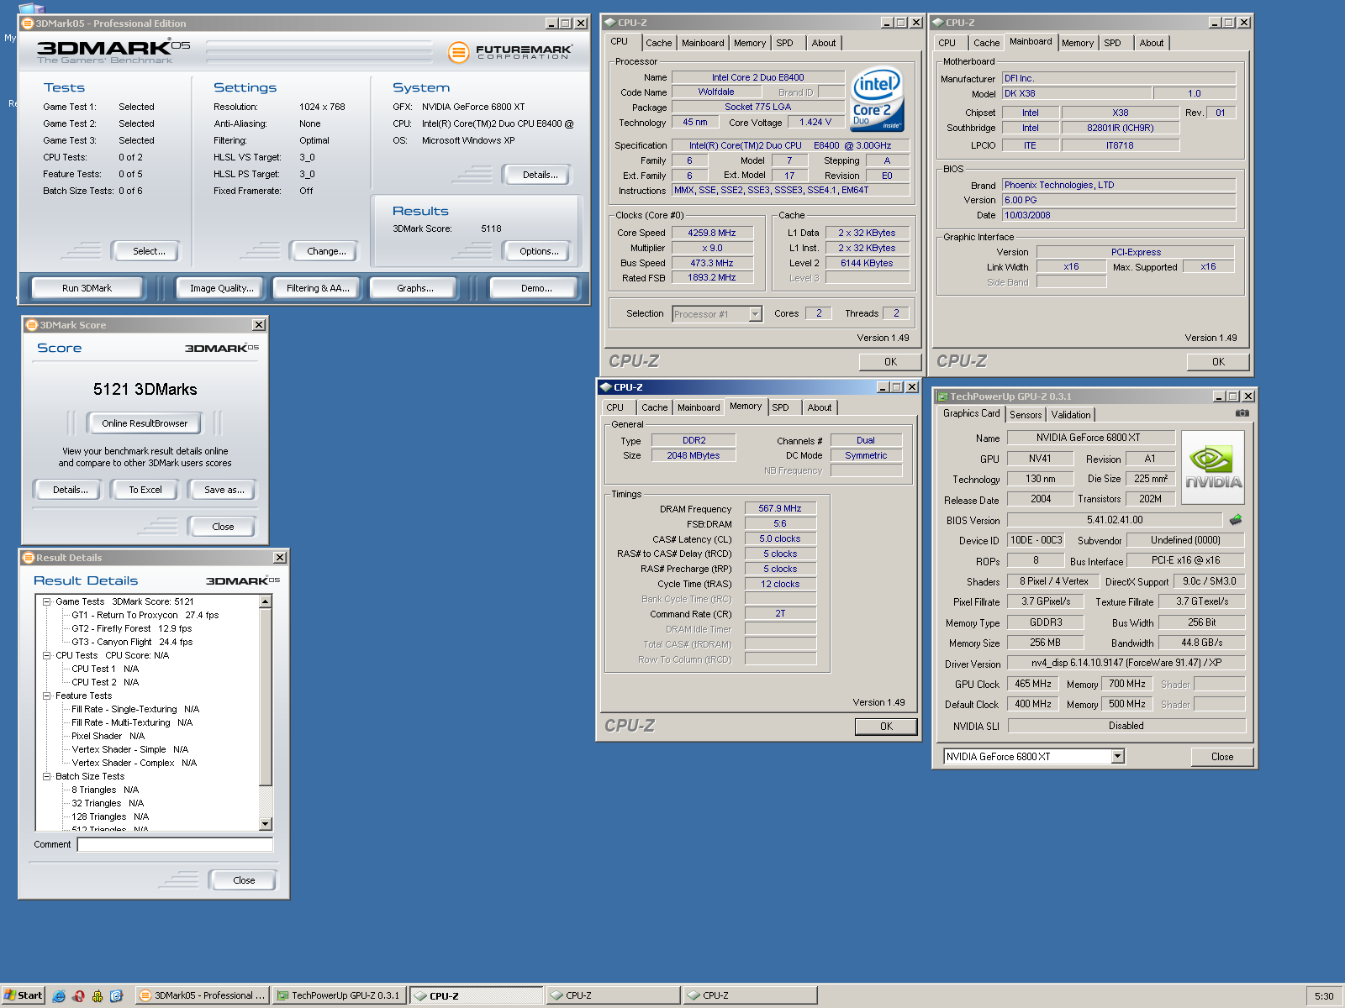Click the Intel Core 2 Duo logo in CPU-Z
Image resolution: width=1345 pixels, height=1008 pixels.
point(877,99)
